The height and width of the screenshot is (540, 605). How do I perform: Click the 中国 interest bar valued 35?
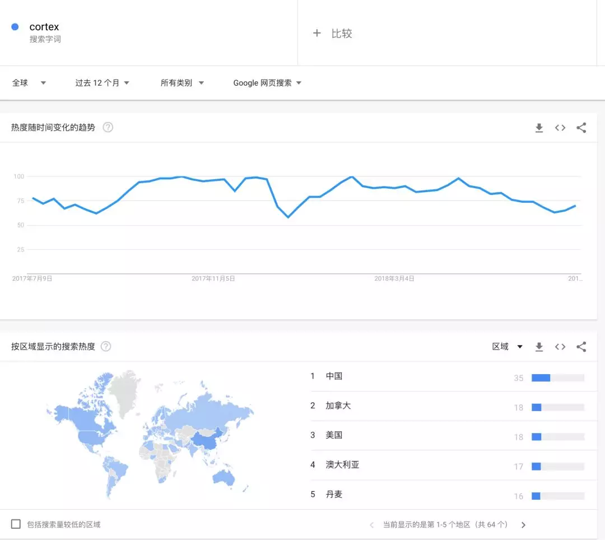click(x=558, y=378)
